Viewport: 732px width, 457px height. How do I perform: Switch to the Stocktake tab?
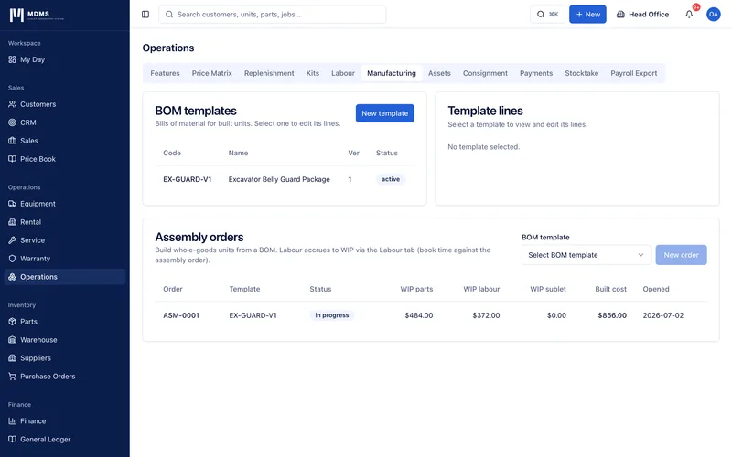click(x=582, y=73)
